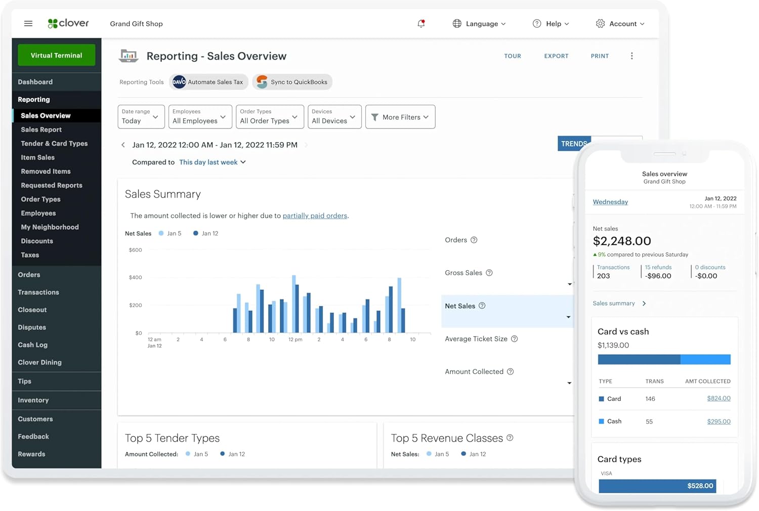759x511 pixels.
Task: Click the Card vs cash progress bar
Action: tap(664, 360)
